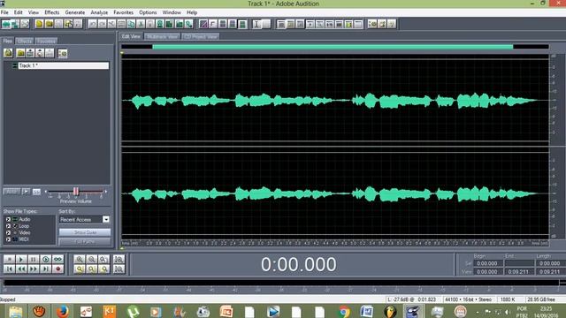566x318 pixels.
Task: Click Zoom Out Vertically icon
Action: pos(119,269)
